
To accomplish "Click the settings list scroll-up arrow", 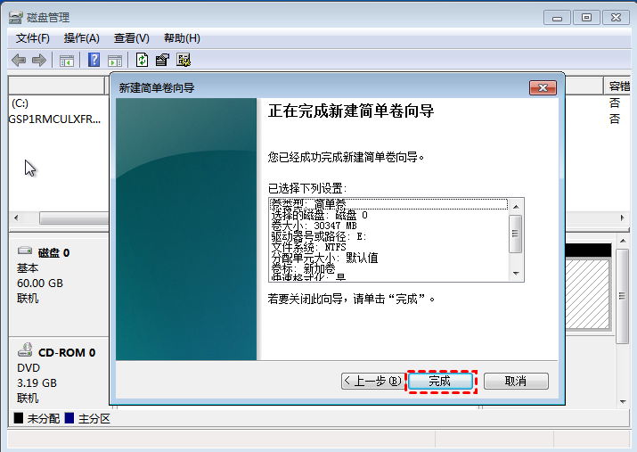I will pos(516,207).
